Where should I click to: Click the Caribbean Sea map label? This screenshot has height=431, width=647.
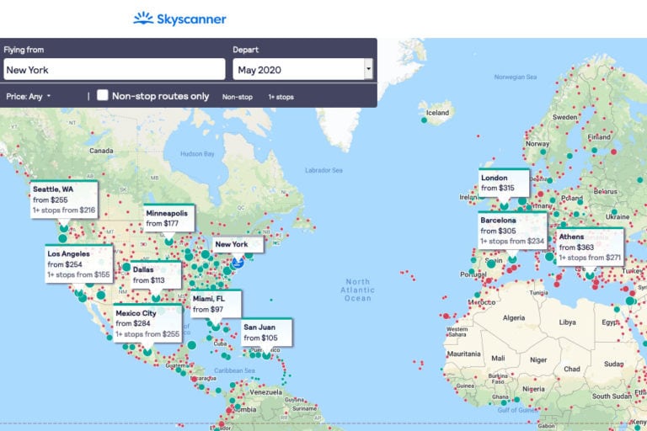(x=234, y=370)
